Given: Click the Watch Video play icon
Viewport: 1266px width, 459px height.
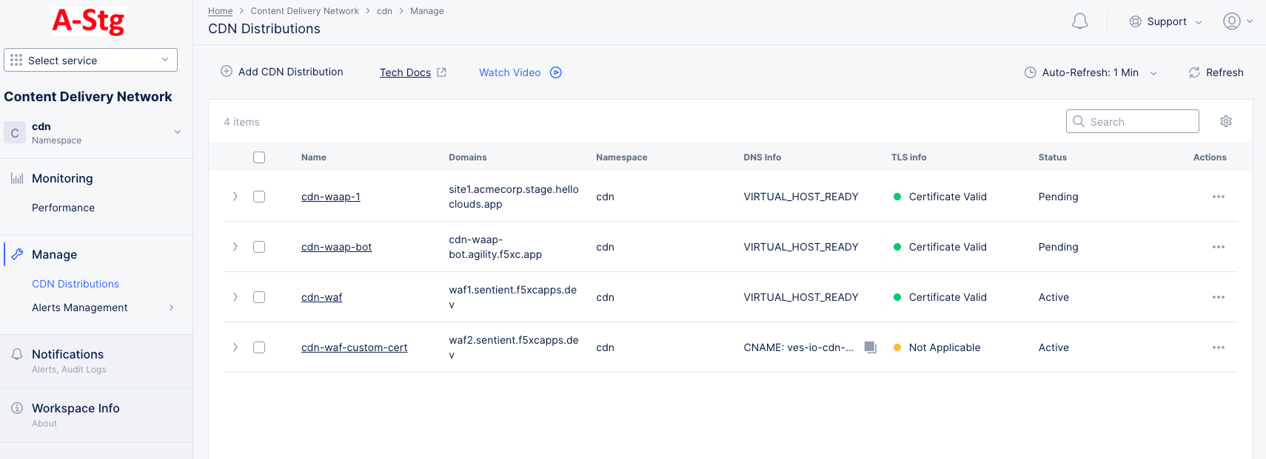Looking at the screenshot, I should click(x=556, y=72).
